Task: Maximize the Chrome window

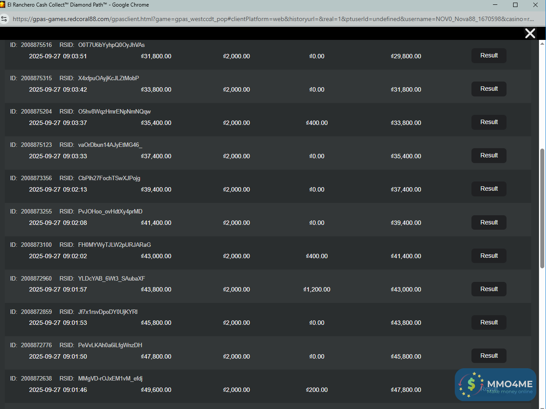Action: [515, 5]
